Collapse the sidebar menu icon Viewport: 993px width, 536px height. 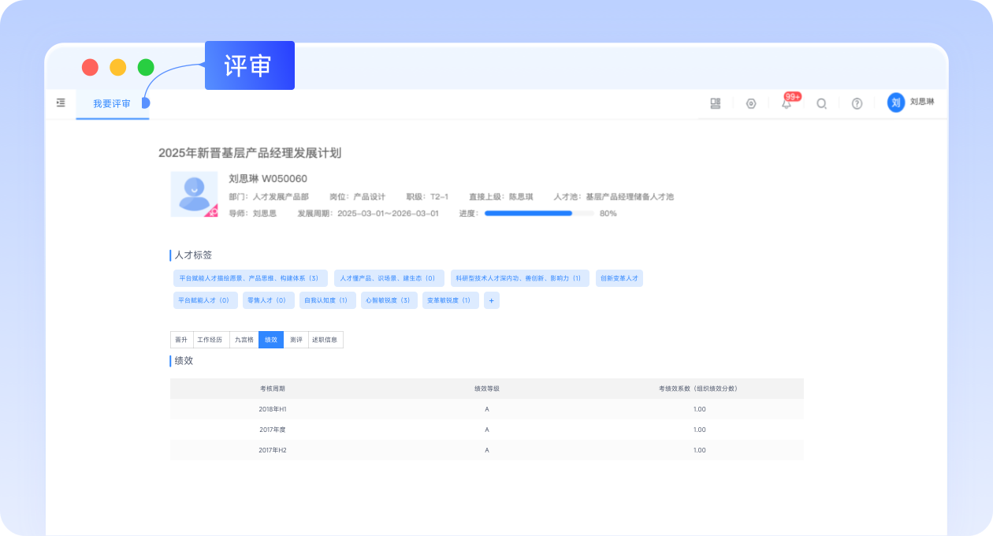(x=61, y=103)
